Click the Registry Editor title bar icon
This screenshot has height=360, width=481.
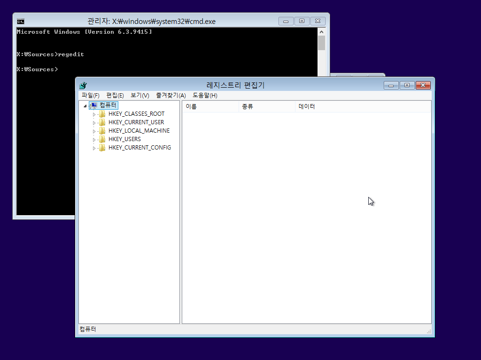tap(83, 85)
